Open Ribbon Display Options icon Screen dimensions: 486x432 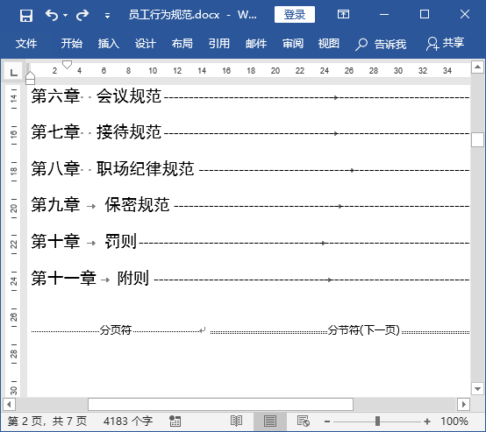tap(343, 14)
